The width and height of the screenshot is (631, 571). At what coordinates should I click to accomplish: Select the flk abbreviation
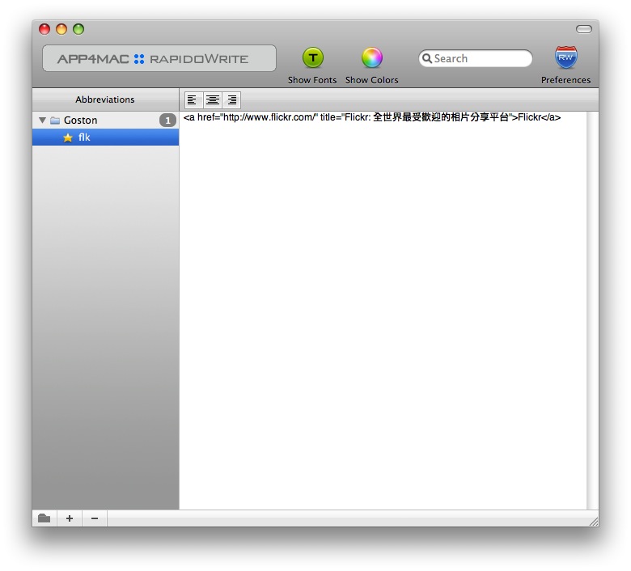click(x=105, y=137)
